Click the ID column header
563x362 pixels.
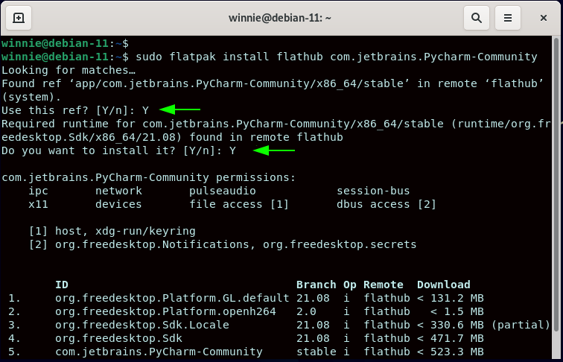62,285
